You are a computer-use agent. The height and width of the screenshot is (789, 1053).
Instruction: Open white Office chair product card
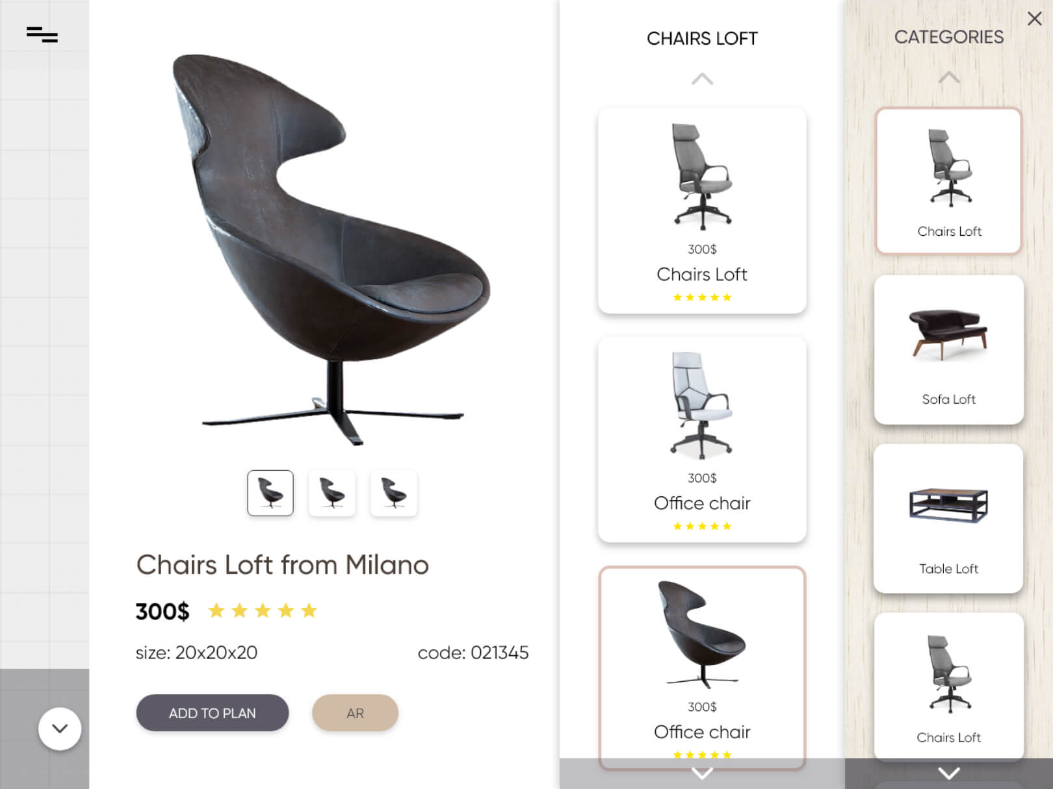(x=702, y=440)
